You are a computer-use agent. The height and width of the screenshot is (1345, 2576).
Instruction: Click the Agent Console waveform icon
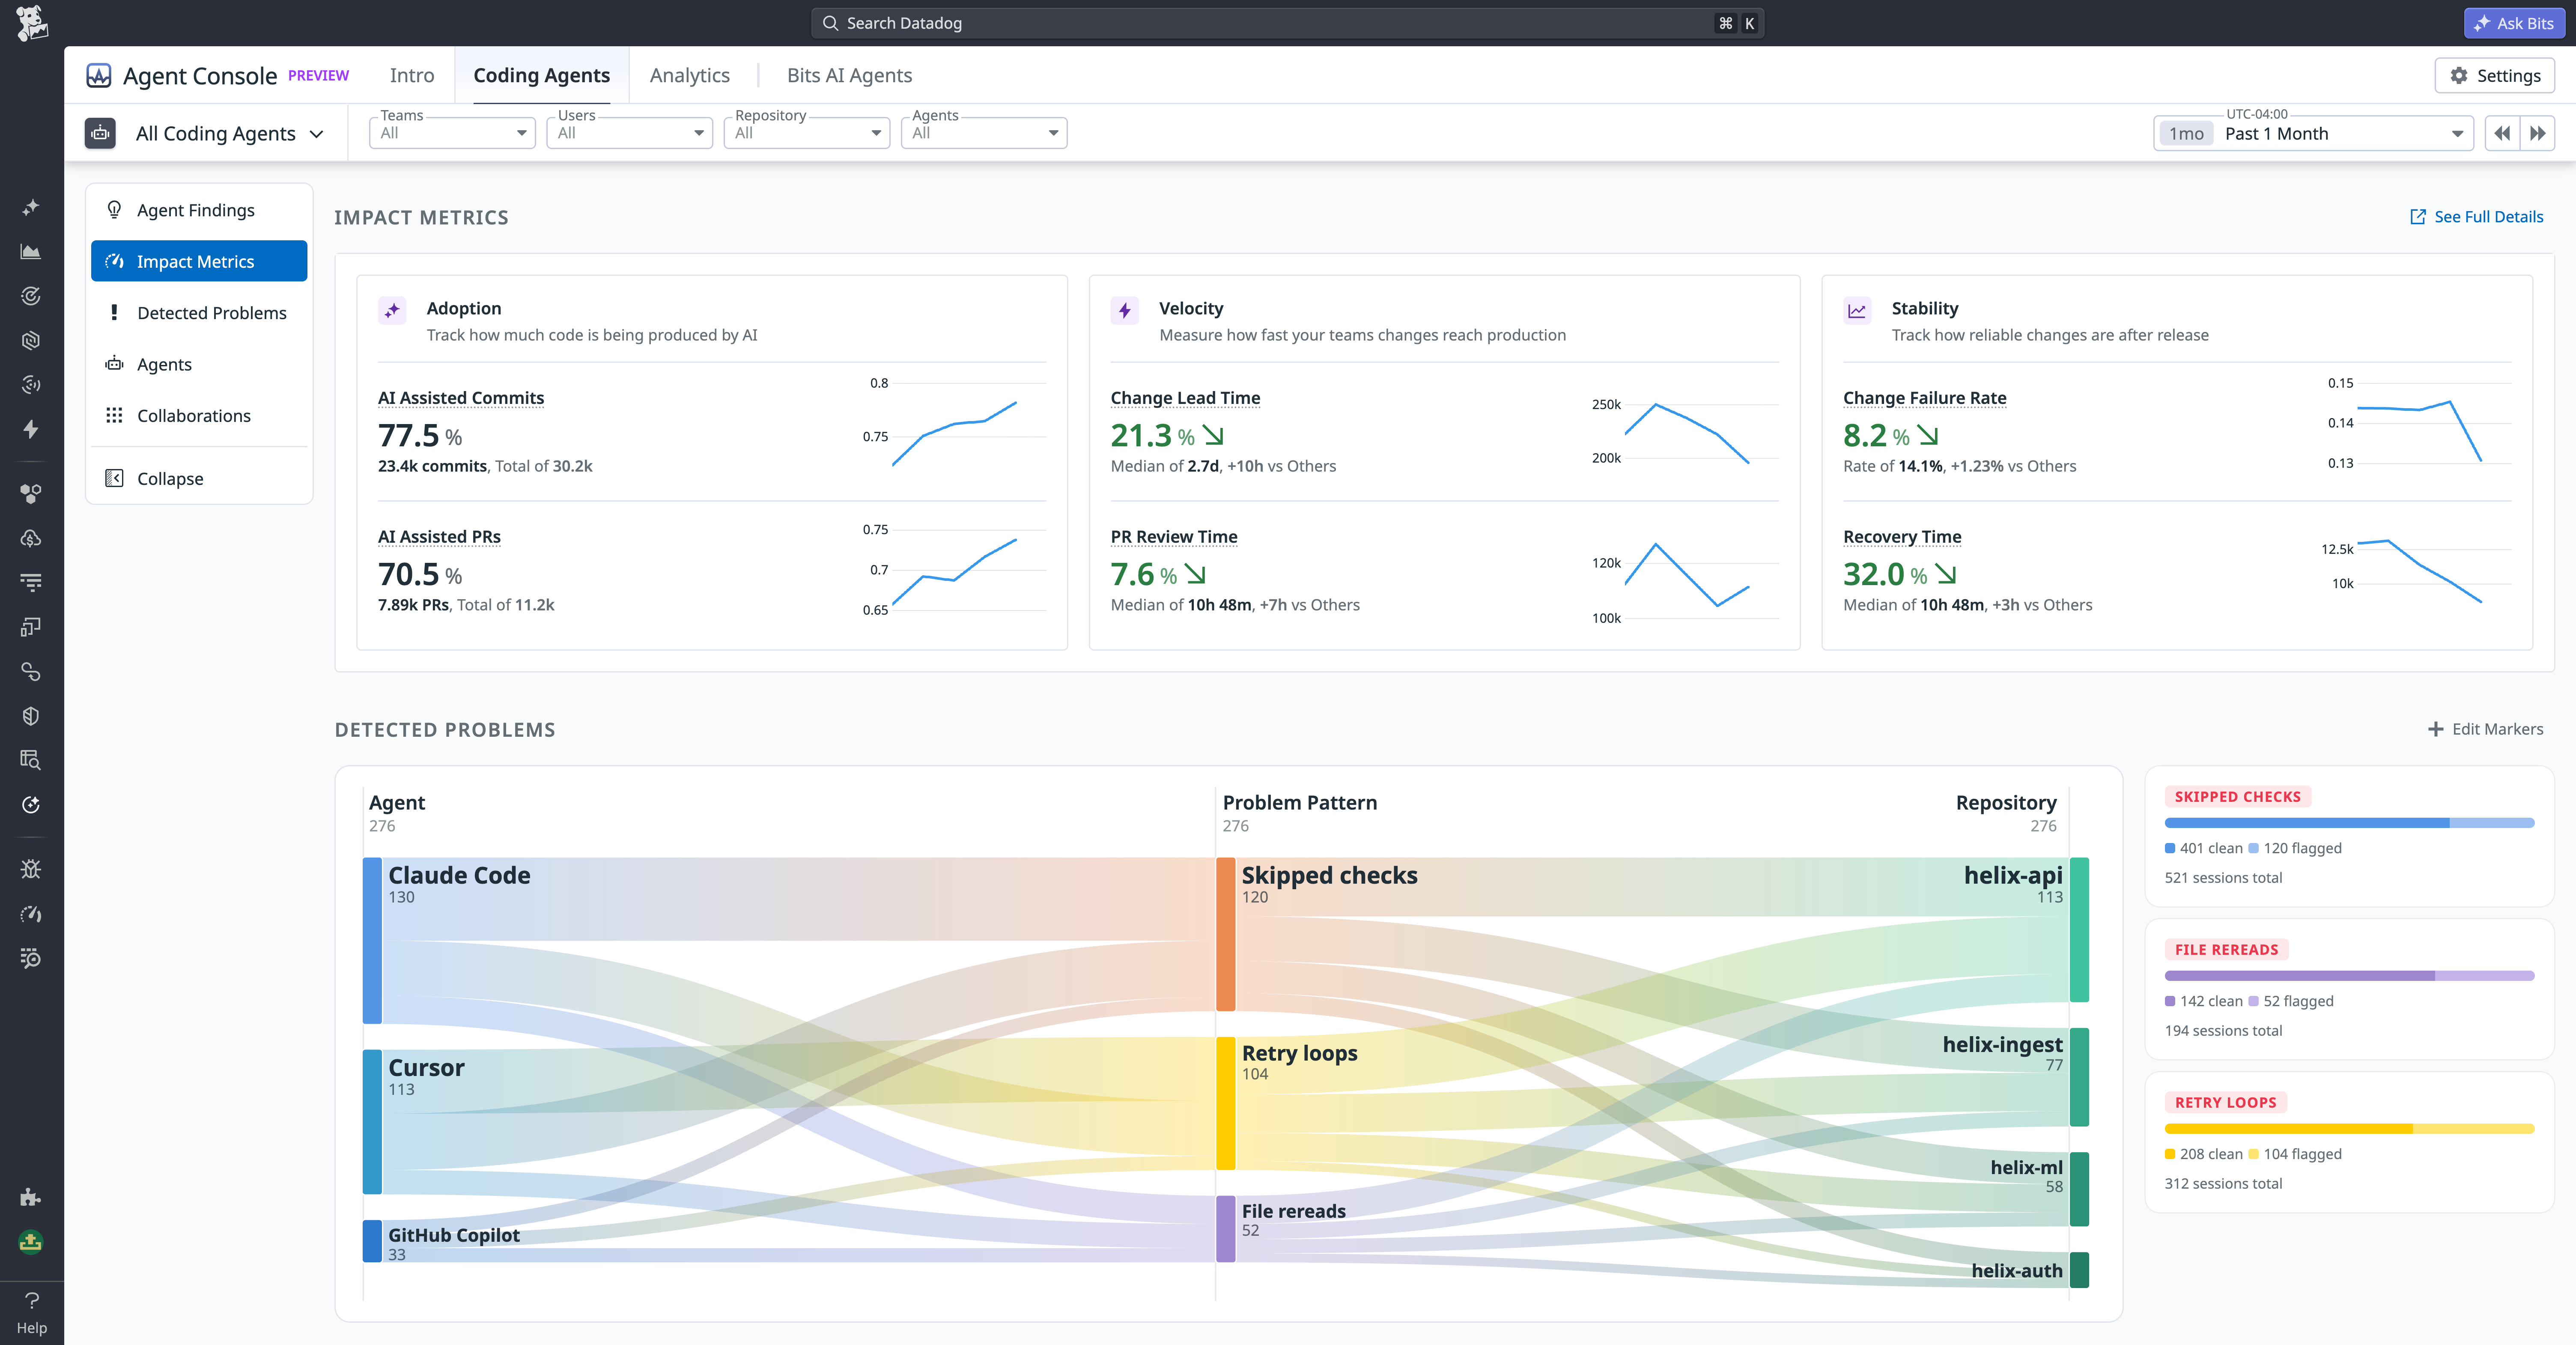tap(99, 76)
